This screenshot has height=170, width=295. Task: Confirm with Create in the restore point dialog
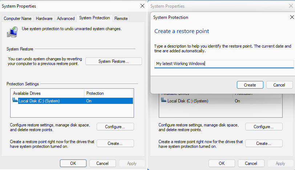(x=250, y=85)
